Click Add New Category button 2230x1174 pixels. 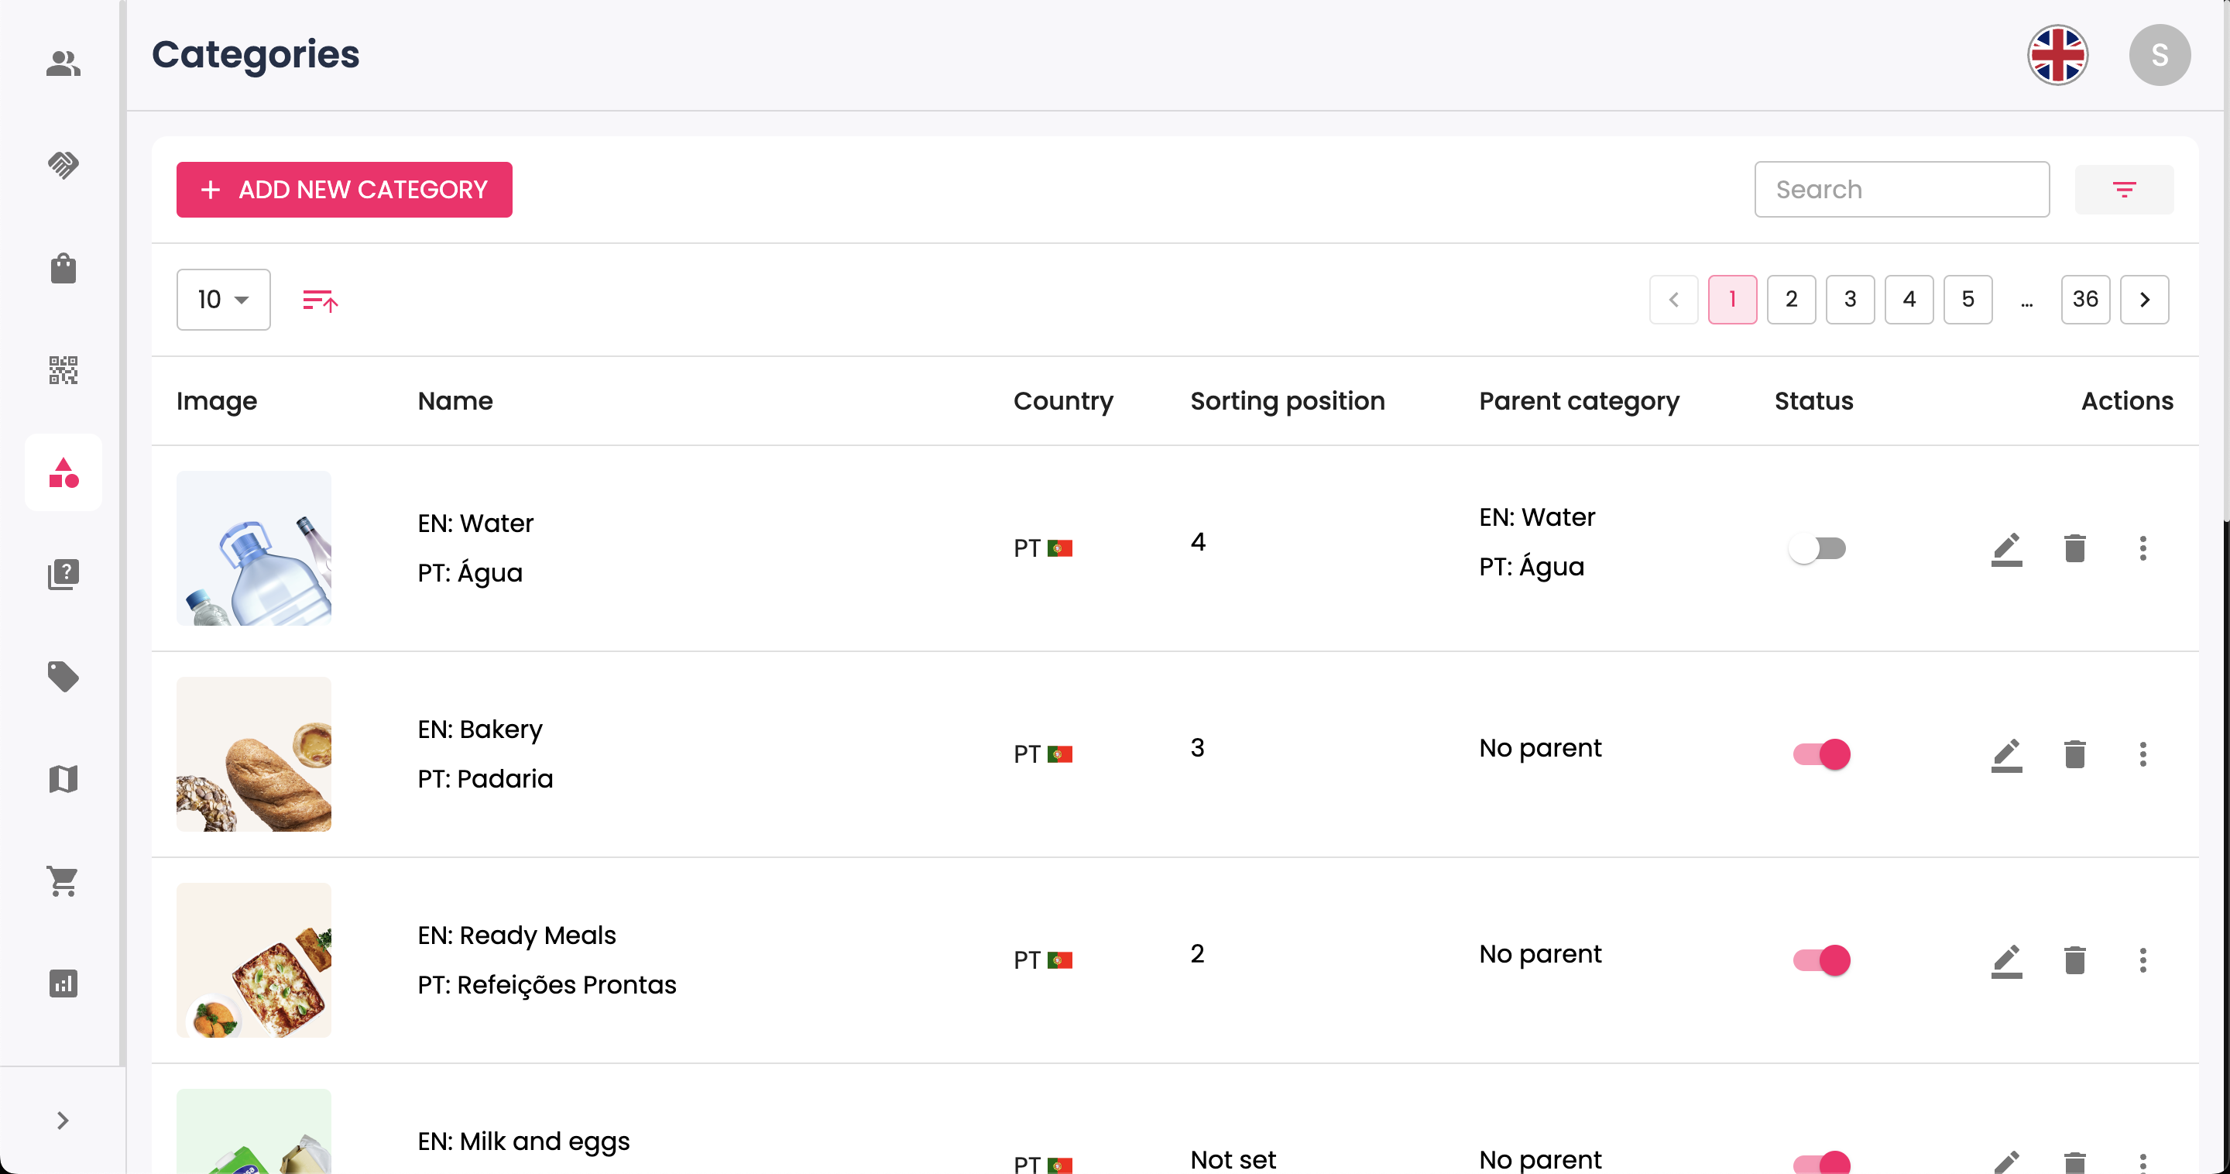[x=345, y=190]
